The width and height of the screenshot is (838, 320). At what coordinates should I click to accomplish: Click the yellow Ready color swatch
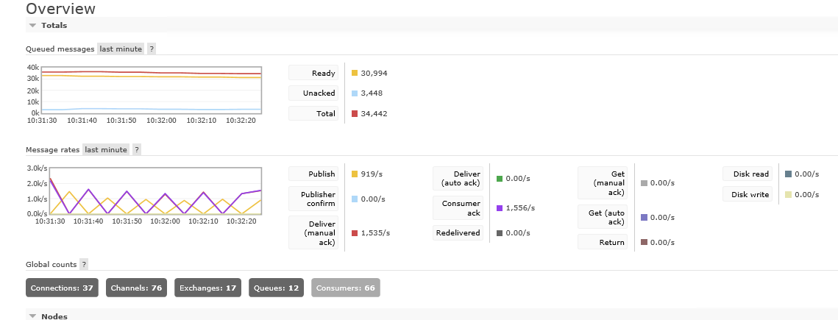pos(355,73)
